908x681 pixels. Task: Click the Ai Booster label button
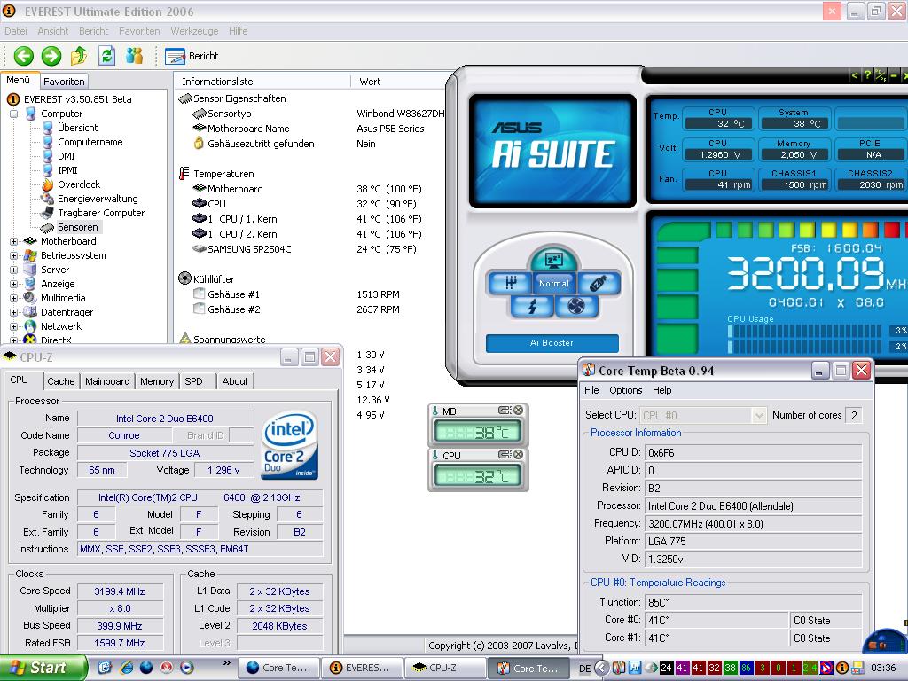click(552, 343)
